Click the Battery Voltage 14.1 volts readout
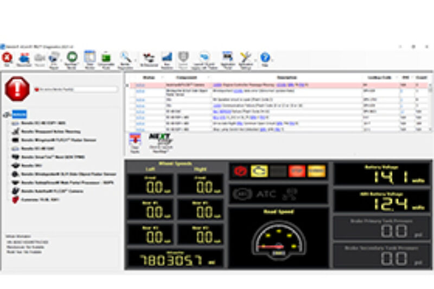 click(x=382, y=174)
